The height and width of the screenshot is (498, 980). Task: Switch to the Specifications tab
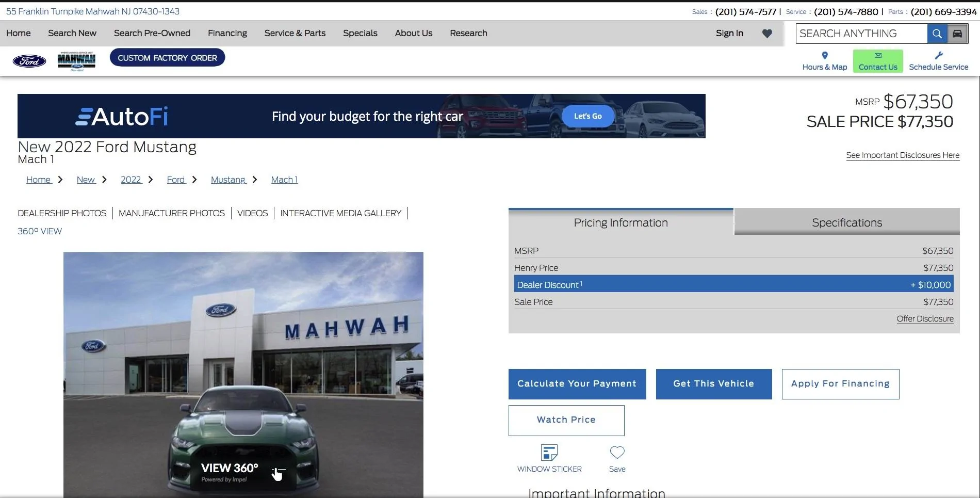pos(847,222)
